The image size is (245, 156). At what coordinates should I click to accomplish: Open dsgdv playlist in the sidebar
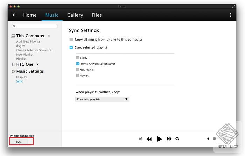pyautogui.click(x=21, y=46)
